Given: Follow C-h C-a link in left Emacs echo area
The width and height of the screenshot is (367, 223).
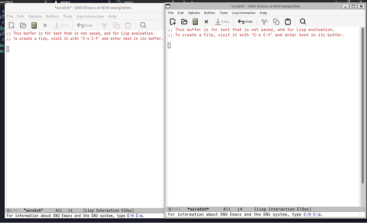Looking at the screenshot, I should click(135, 216).
